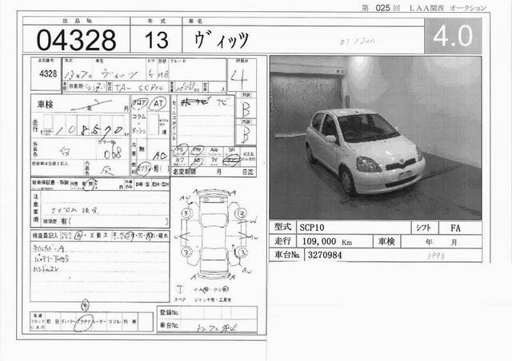Viewport: 512px width, 361px height.
Task: Click the 検査員記入 inspector section label
Action: [x=45, y=236]
